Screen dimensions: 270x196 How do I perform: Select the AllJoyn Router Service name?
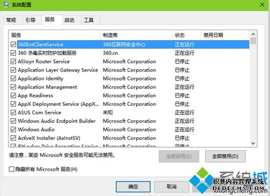pyautogui.click(x=44, y=61)
